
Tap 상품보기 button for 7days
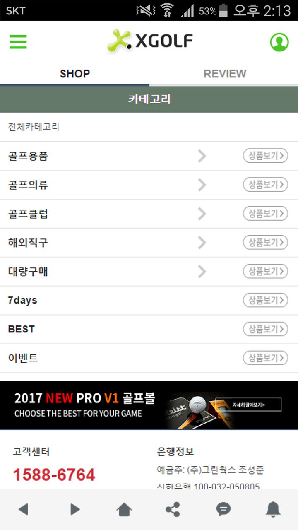(x=265, y=300)
